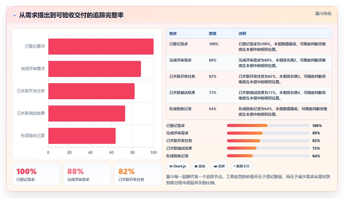Click the 已登记需求 progress bar

[268, 125]
